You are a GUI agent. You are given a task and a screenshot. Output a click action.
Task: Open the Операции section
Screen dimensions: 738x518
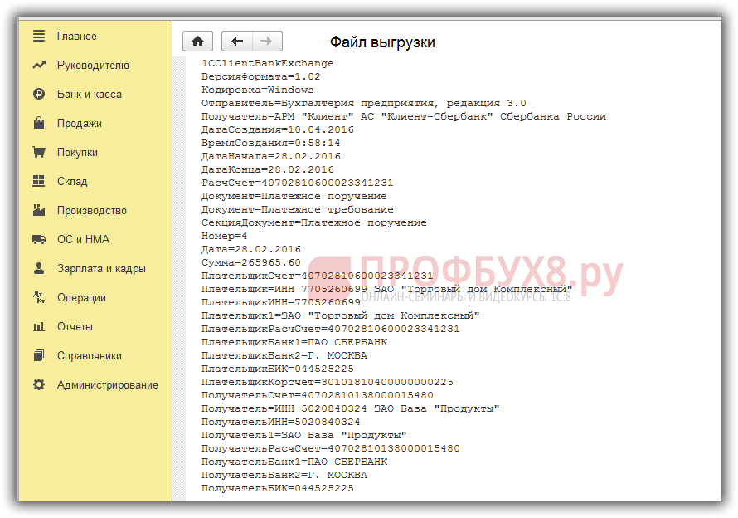[x=81, y=298]
